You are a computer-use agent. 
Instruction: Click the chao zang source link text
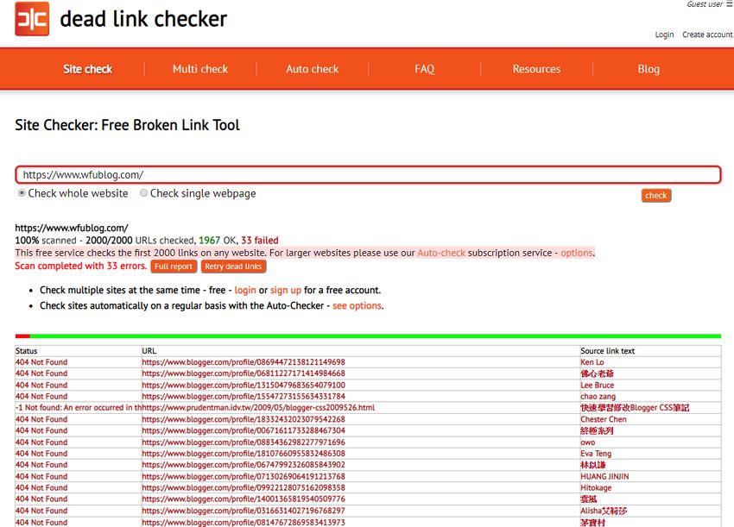click(x=598, y=396)
